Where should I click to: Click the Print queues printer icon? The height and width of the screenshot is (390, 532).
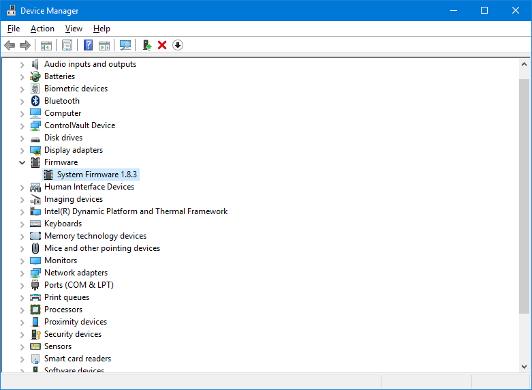coord(35,297)
